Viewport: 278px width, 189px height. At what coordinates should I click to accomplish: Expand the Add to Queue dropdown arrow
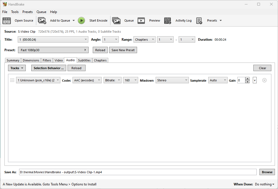pyautogui.click(x=74, y=20)
